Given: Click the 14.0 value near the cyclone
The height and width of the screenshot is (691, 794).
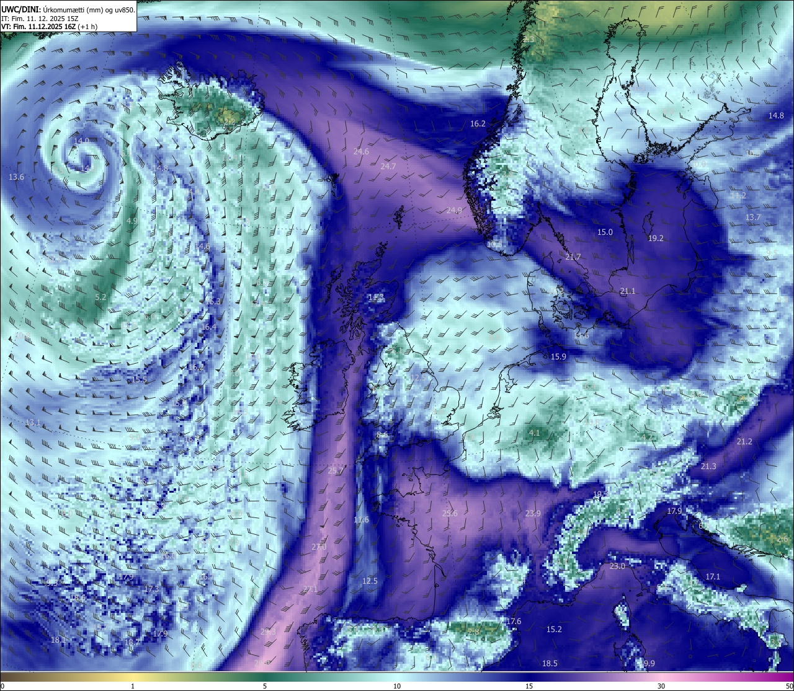Looking at the screenshot, I should 81,141.
